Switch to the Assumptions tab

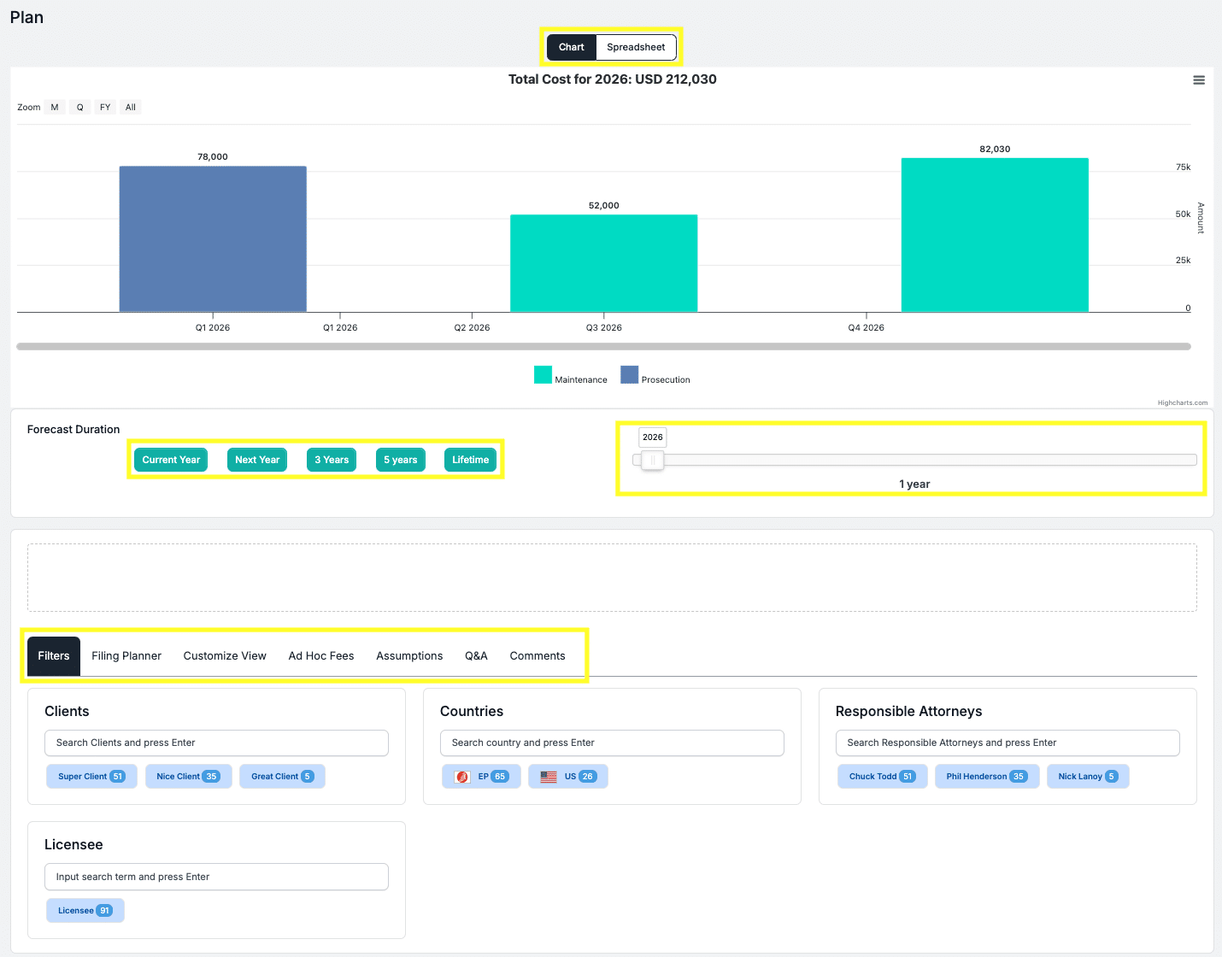click(x=409, y=656)
